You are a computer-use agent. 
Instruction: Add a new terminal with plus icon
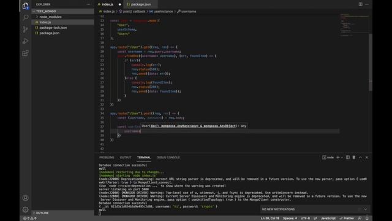point(337,157)
